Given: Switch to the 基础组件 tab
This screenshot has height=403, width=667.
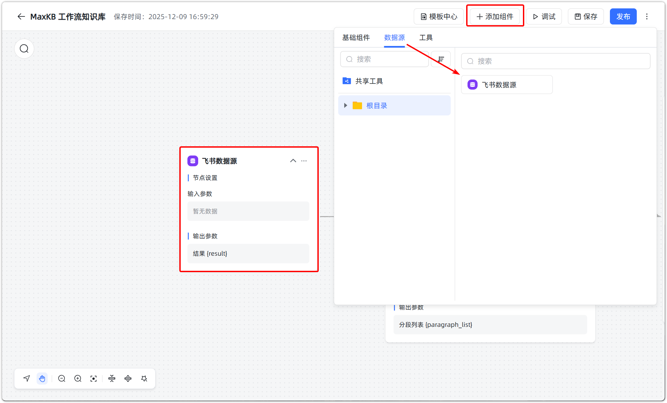Looking at the screenshot, I should coord(356,38).
